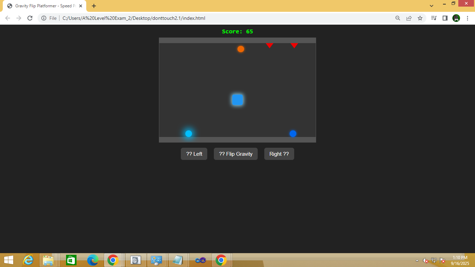Open a new browser tab
This screenshot has width=475, height=267.
click(x=94, y=6)
